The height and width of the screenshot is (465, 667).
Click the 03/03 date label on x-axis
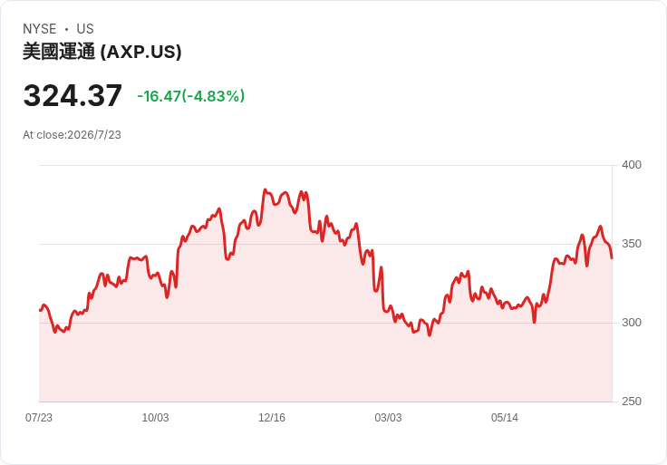tap(388, 418)
